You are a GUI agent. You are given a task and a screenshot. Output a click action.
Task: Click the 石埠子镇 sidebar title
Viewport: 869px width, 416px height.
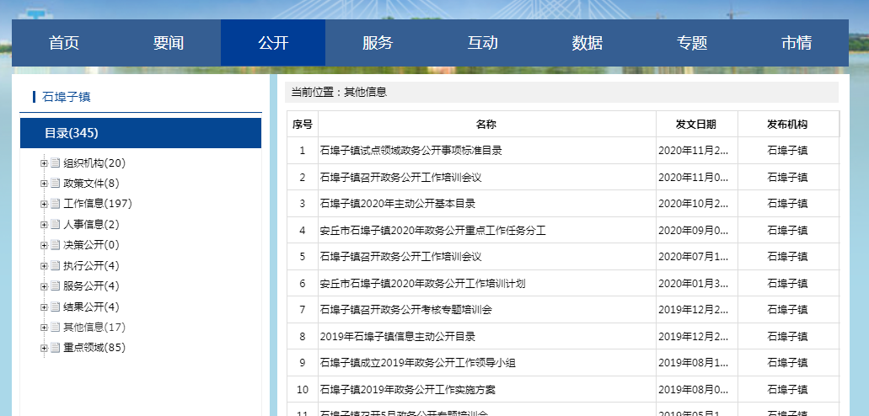point(67,97)
